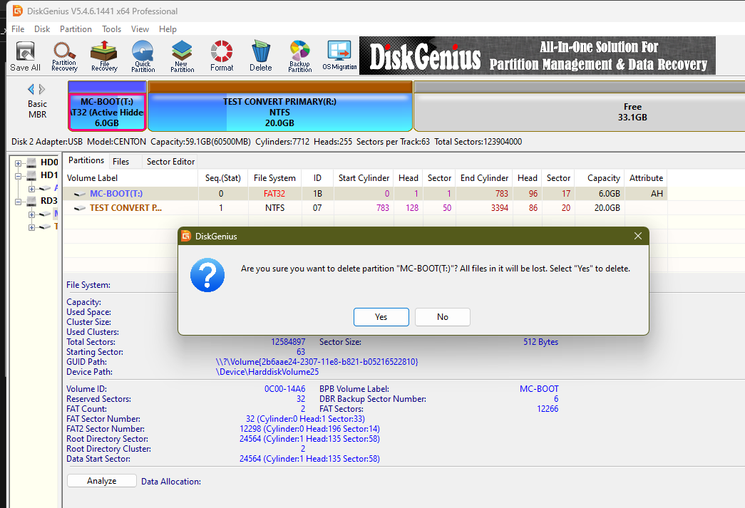Open the Quick Partition tool
Image resolution: width=745 pixels, height=508 pixels.
[x=143, y=56]
